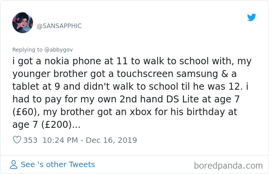Follow the See 's other Tweets link

point(58,164)
